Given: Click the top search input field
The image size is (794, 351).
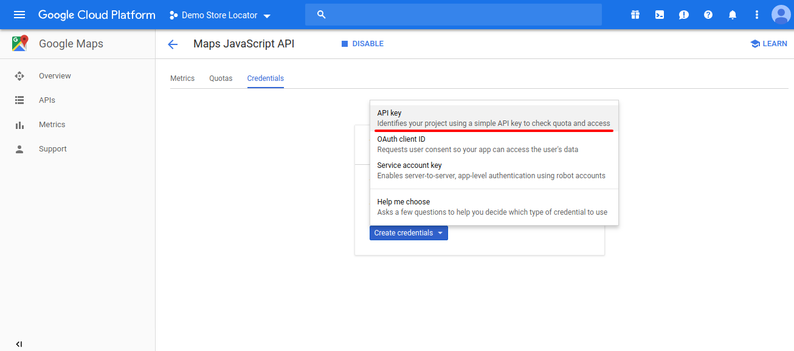Looking at the screenshot, I should pyautogui.click(x=453, y=15).
